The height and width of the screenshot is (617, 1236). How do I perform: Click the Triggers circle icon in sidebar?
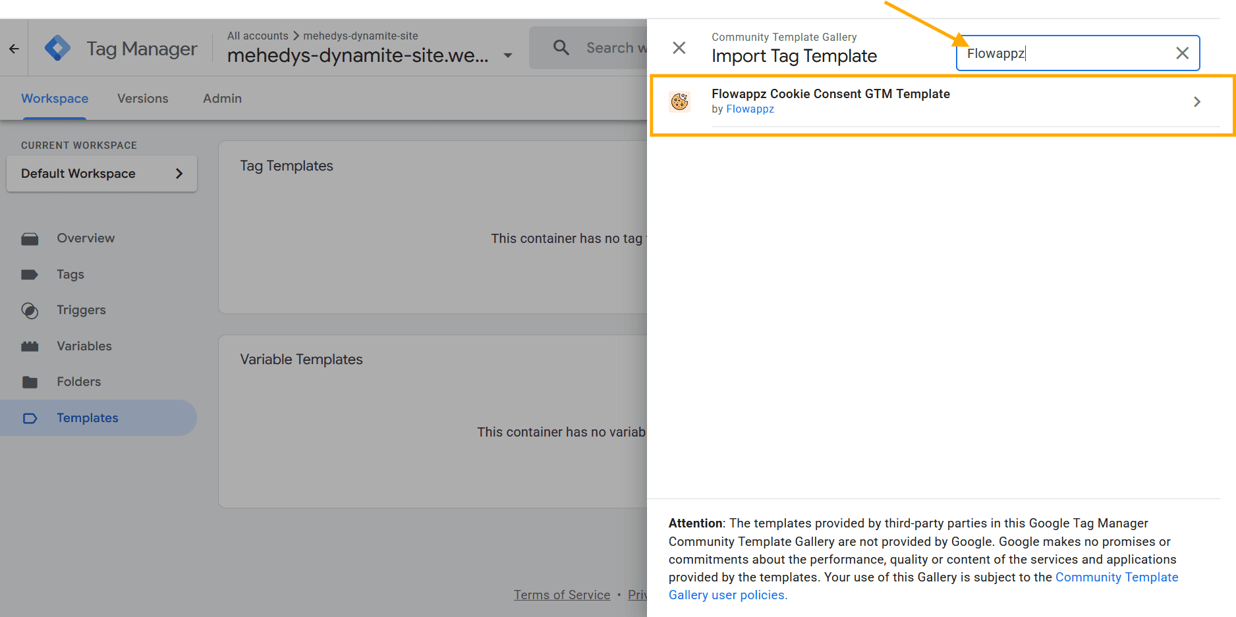click(x=30, y=310)
